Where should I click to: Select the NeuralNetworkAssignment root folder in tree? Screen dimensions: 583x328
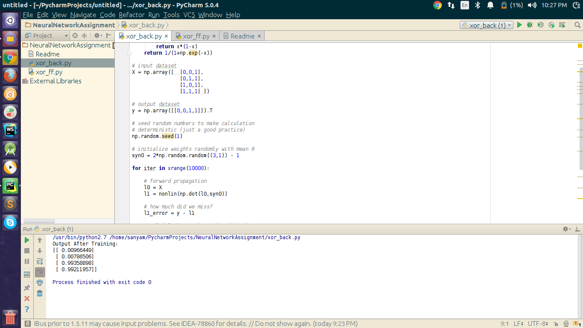click(70, 45)
